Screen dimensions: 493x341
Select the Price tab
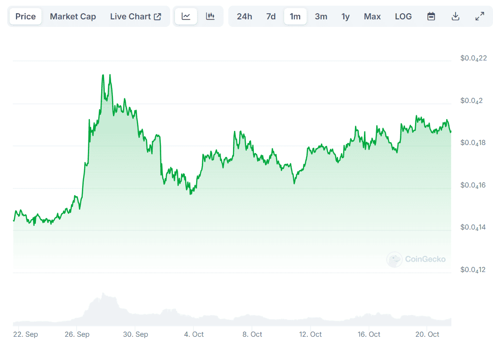[x=26, y=17]
